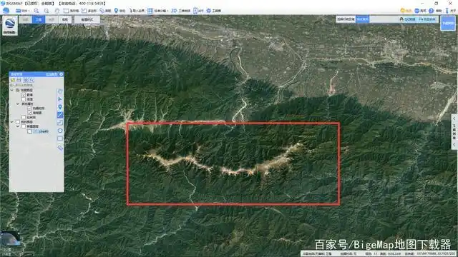Activate the hand pan tool
This screenshot has height=257, width=458.
tap(57, 11)
